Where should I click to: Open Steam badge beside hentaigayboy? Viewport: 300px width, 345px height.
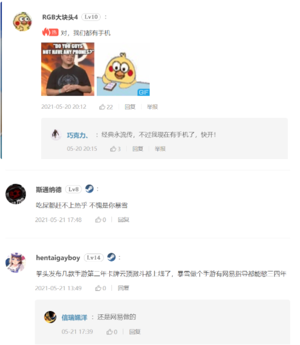pyautogui.click(x=111, y=257)
